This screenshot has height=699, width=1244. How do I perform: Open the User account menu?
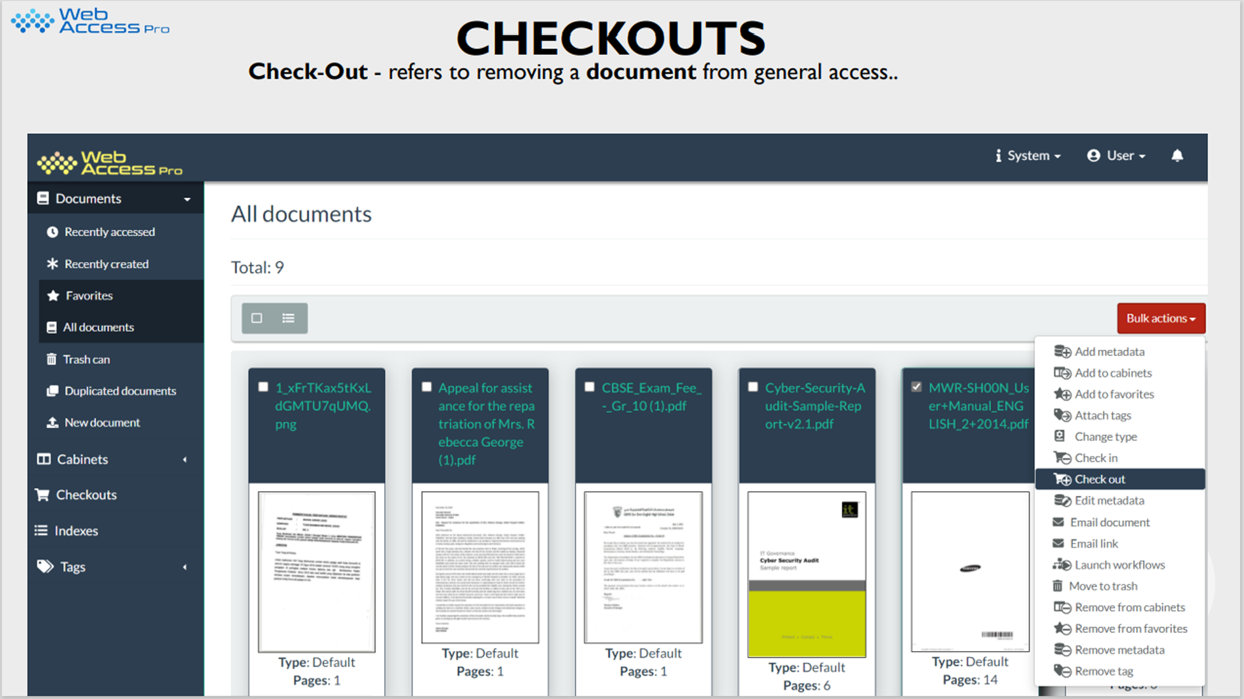1116,156
